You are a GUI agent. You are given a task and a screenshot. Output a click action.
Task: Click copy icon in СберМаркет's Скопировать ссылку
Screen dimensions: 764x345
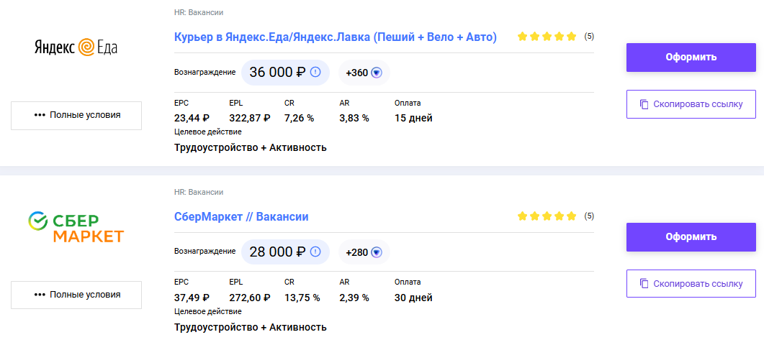644,284
